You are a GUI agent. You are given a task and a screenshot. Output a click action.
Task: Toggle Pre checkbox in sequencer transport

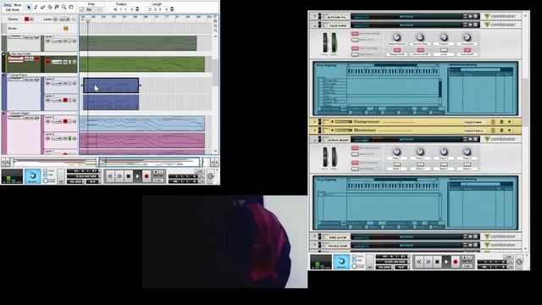(45, 175)
